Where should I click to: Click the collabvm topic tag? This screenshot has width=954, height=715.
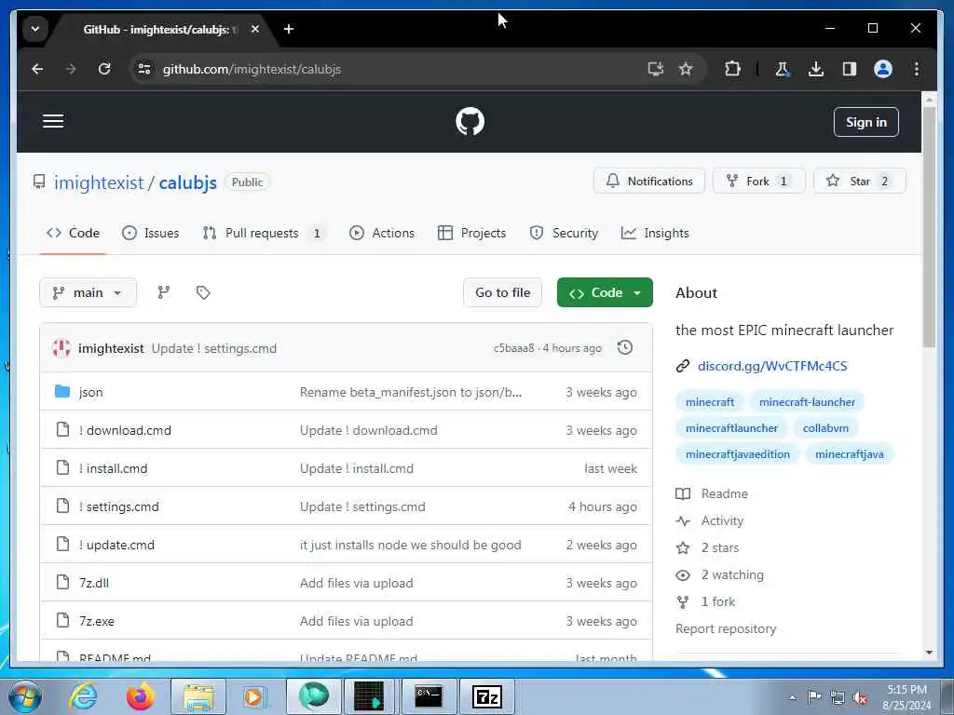click(825, 428)
